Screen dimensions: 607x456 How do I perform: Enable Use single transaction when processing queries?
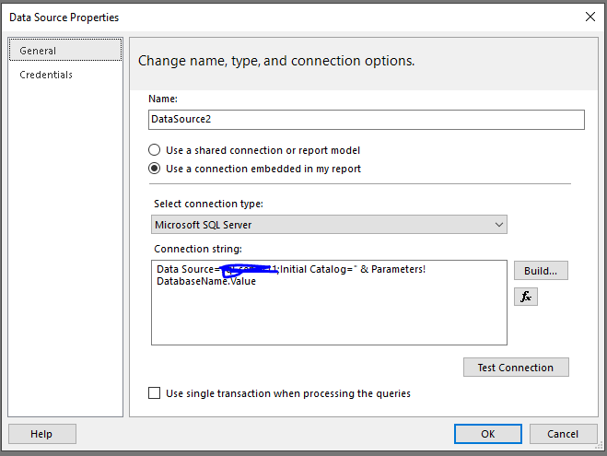[154, 393]
